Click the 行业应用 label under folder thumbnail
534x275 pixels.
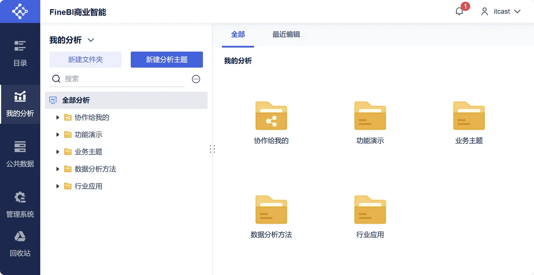pyautogui.click(x=370, y=235)
